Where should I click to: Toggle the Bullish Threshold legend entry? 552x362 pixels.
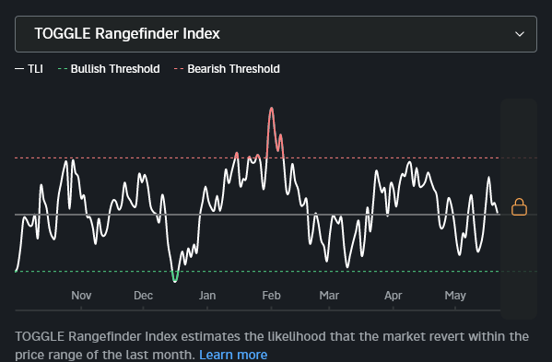click(109, 68)
